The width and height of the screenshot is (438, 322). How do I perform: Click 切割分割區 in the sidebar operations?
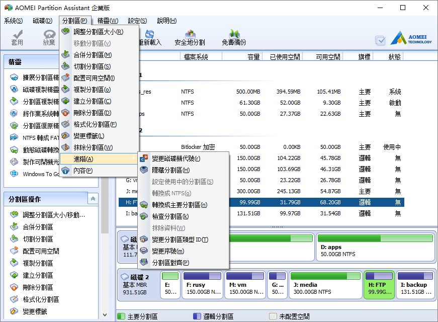38,239
